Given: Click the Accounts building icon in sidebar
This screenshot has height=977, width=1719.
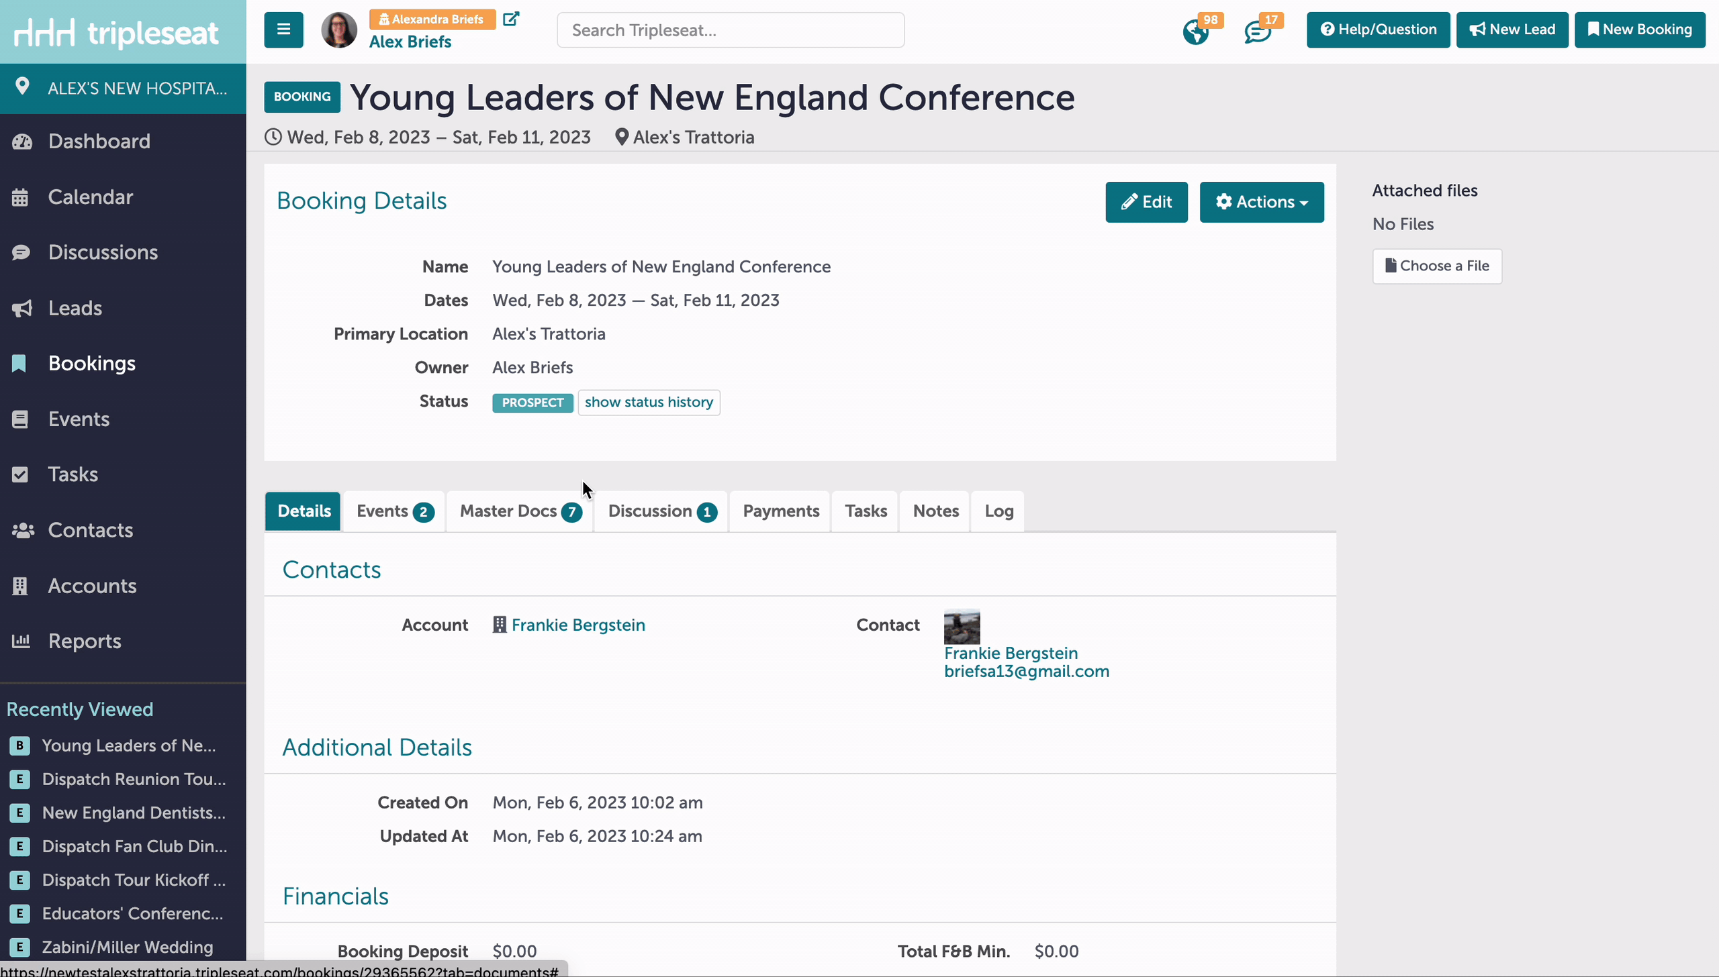Looking at the screenshot, I should [x=20, y=586].
